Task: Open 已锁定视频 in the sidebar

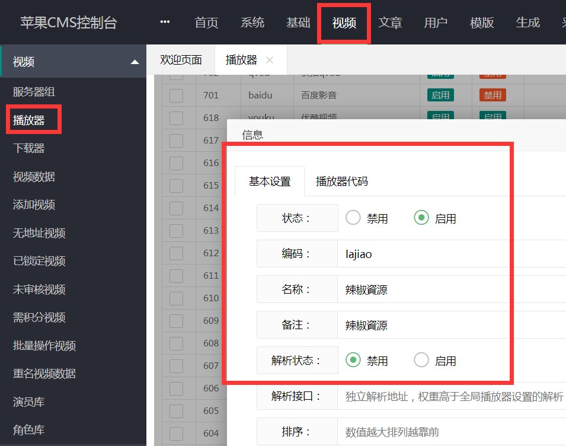Action: coord(39,261)
